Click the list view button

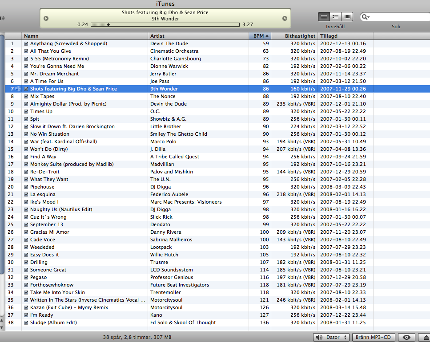point(324,17)
